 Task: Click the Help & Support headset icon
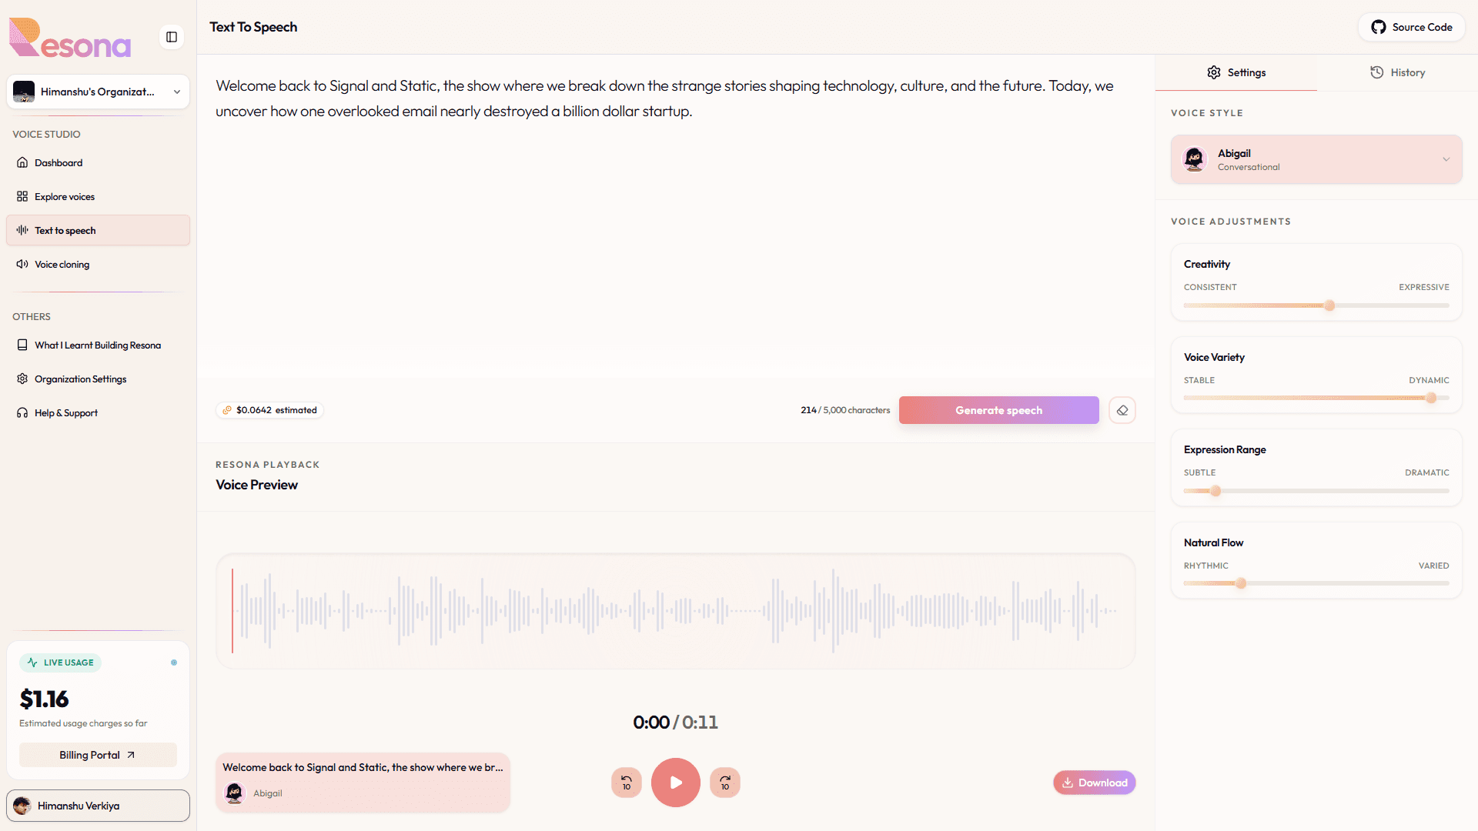click(22, 412)
